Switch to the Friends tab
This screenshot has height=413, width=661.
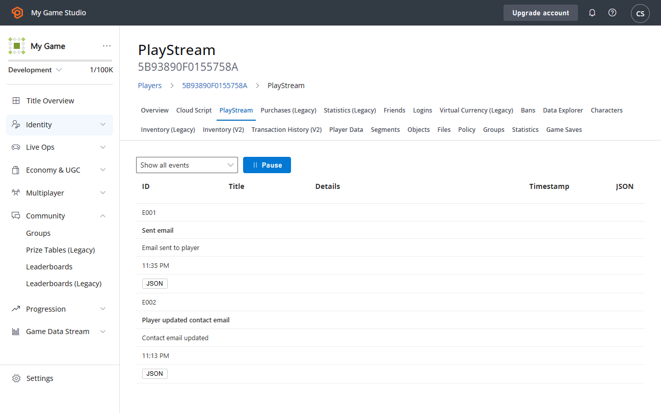(394, 110)
